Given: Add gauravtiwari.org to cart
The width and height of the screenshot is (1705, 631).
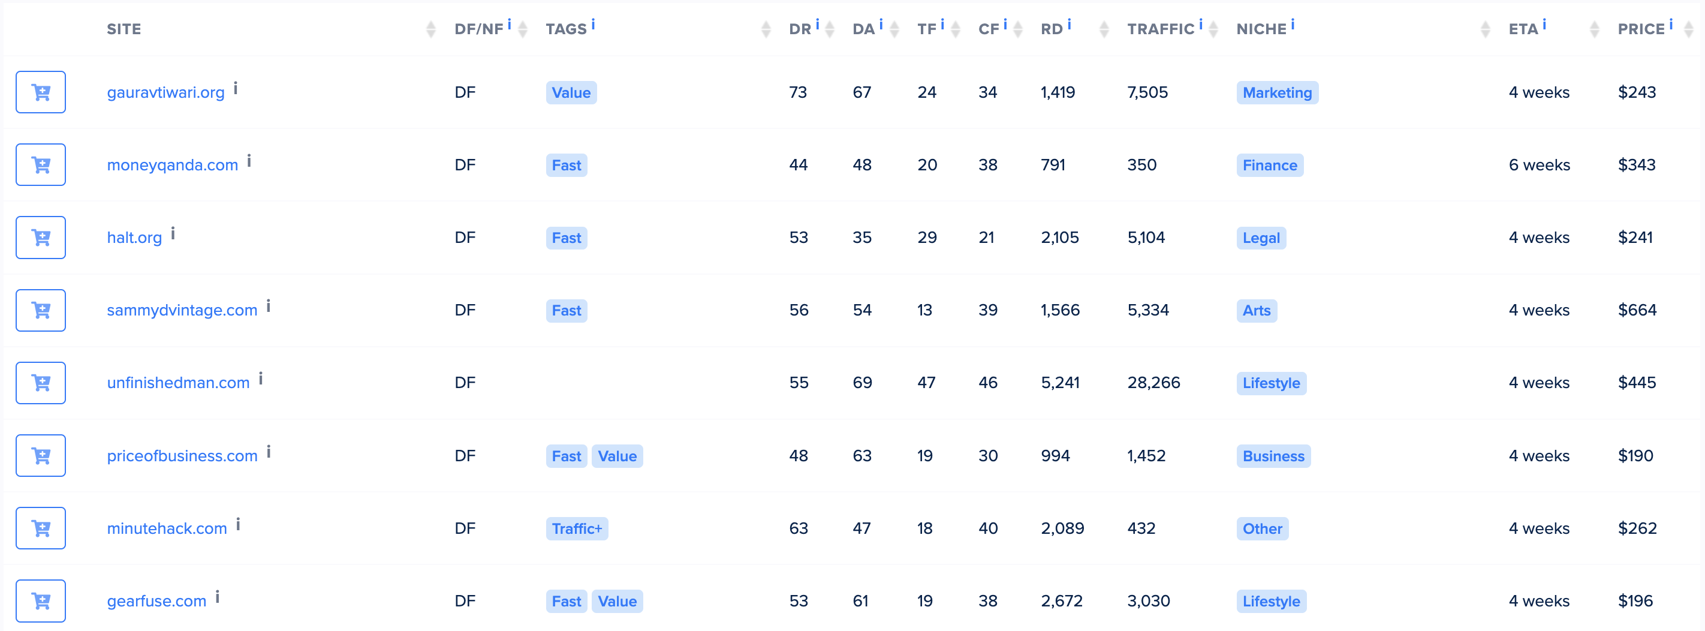Looking at the screenshot, I should (40, 92).
